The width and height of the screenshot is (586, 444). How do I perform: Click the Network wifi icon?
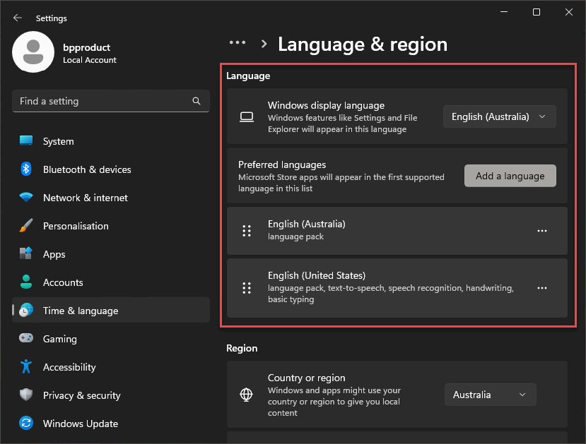pyautogui.click(x=26, y=198)
